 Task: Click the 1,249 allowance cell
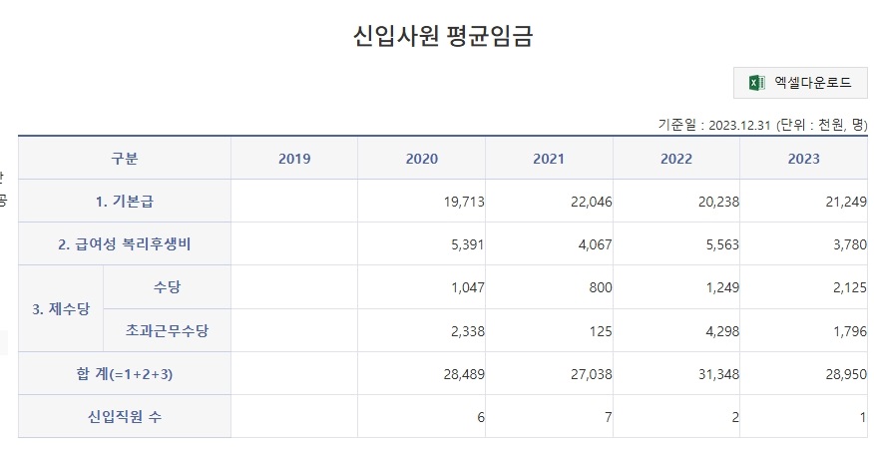tap(676, 287)
